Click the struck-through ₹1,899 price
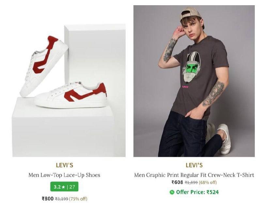The image size is (261, 203). pos(191,182)
